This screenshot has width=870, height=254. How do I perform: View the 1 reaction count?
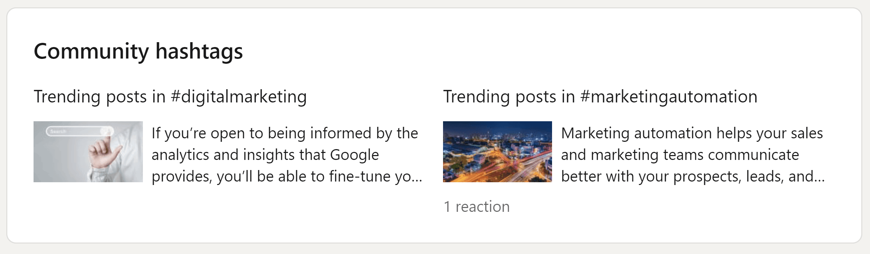point(477,207)
